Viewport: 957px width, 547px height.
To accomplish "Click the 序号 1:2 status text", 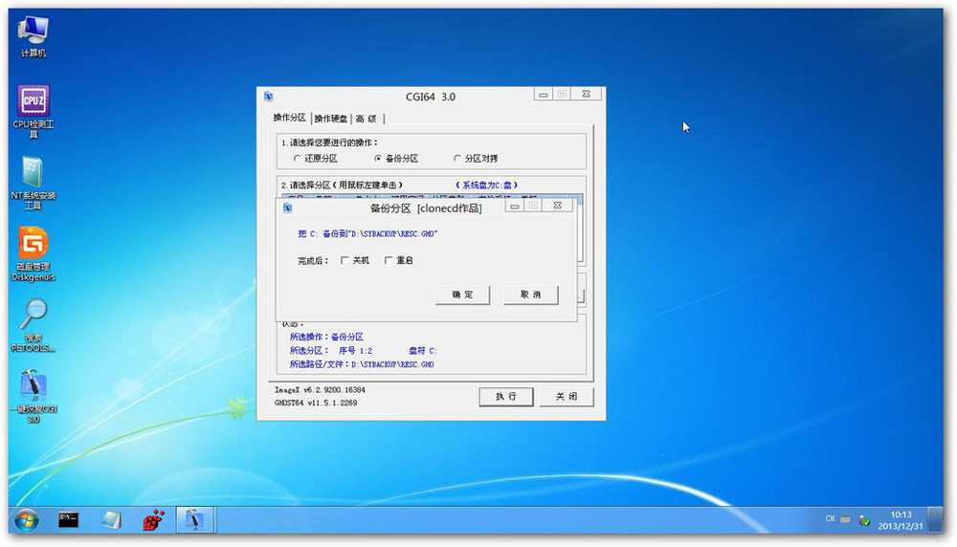I will point(355,351).
